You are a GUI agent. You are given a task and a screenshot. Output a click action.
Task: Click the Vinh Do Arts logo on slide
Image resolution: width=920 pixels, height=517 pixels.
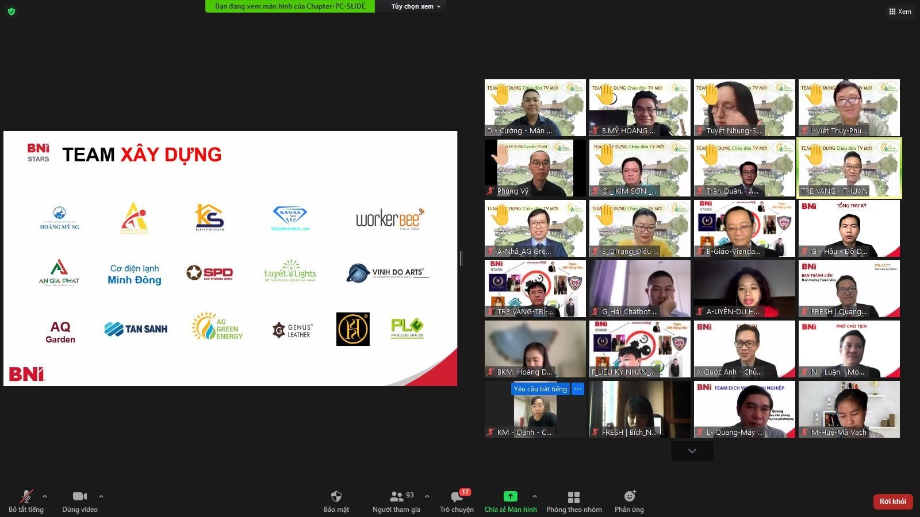[x=388, y=273]
